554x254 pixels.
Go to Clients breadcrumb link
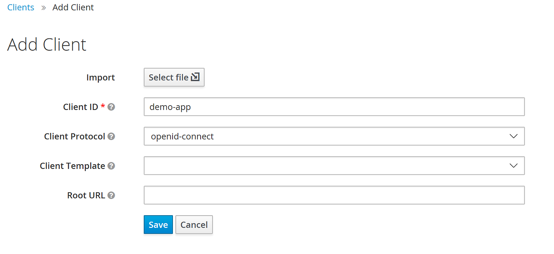(21, 7)
